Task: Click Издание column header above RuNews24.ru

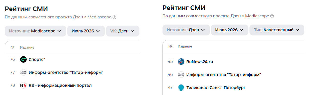Action: point(185,46)
